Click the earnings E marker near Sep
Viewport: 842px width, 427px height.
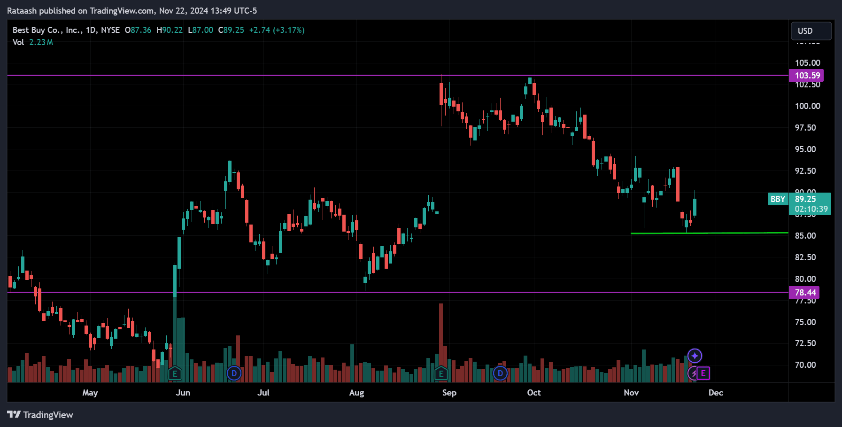[441, 374]
